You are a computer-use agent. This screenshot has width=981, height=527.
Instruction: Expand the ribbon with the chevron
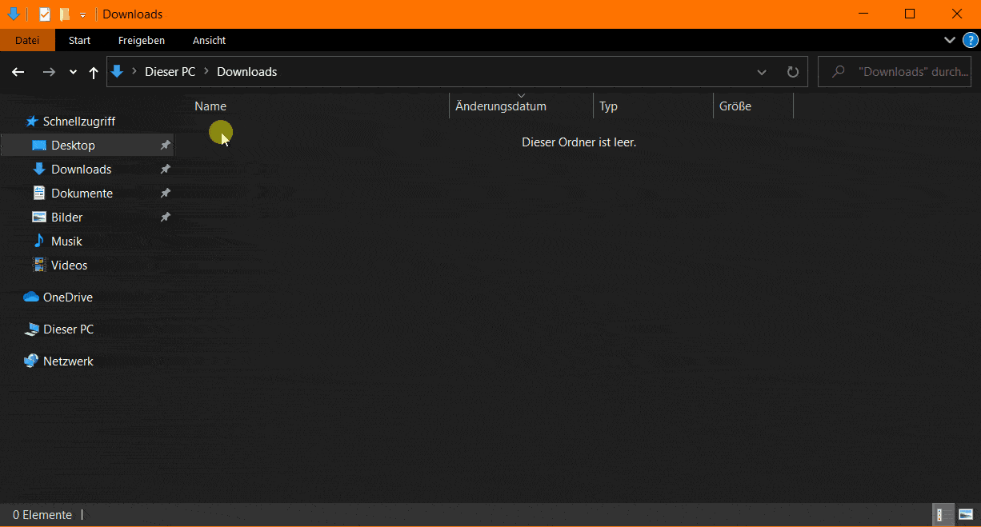pyautogui.click(x=950, y=40)
